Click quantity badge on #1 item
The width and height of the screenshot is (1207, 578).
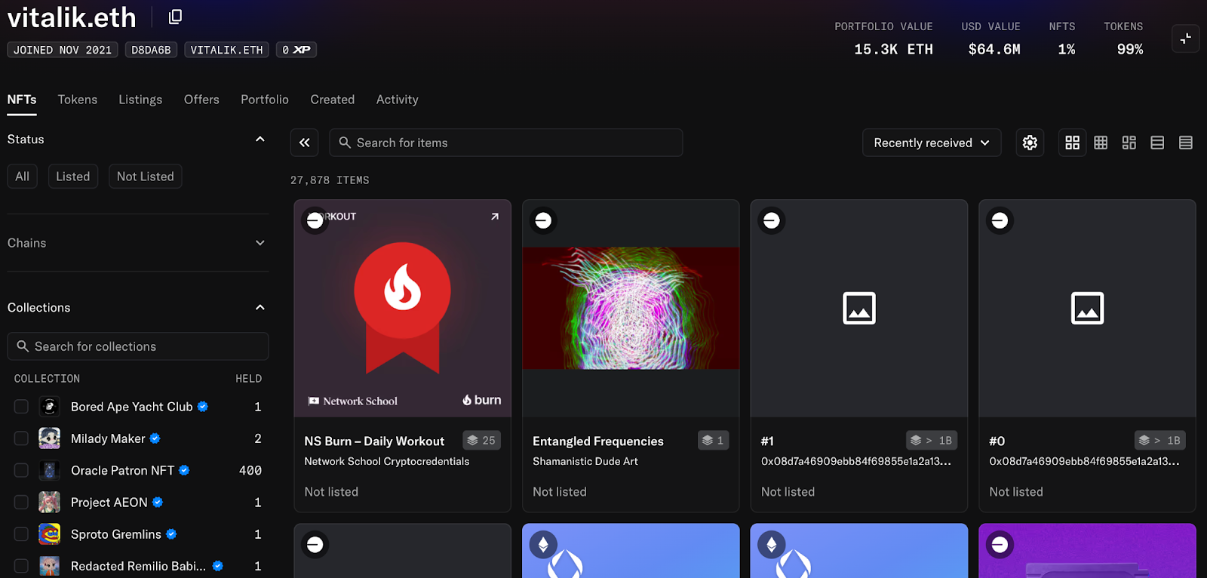pos(932,440)
